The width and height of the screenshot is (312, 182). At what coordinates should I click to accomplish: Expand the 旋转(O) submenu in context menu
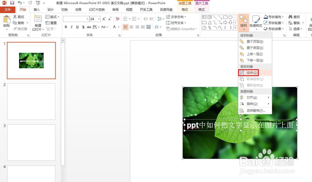tap(251, 104)
